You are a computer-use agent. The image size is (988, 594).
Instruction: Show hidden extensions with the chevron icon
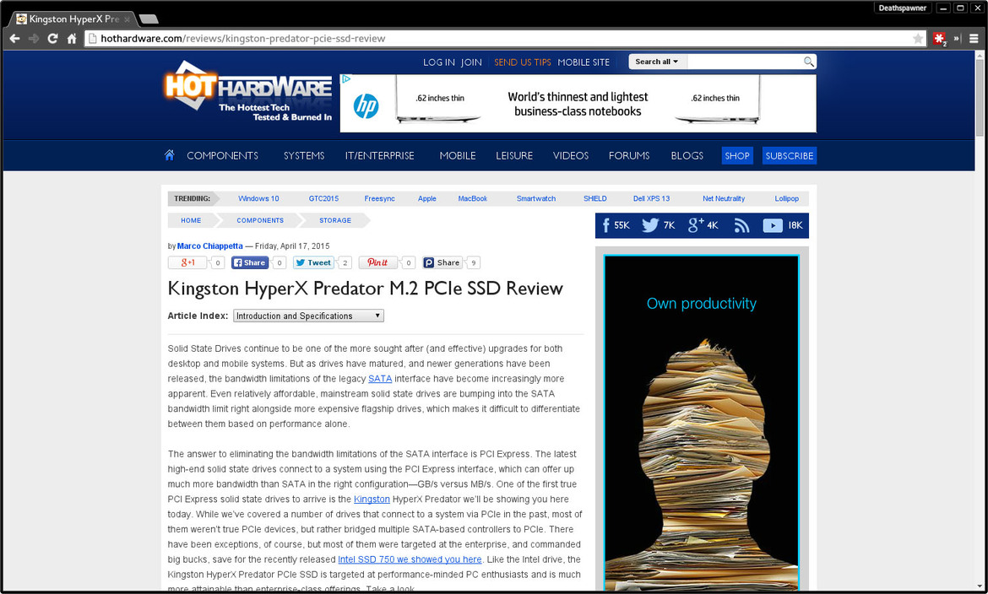[957, 39]
